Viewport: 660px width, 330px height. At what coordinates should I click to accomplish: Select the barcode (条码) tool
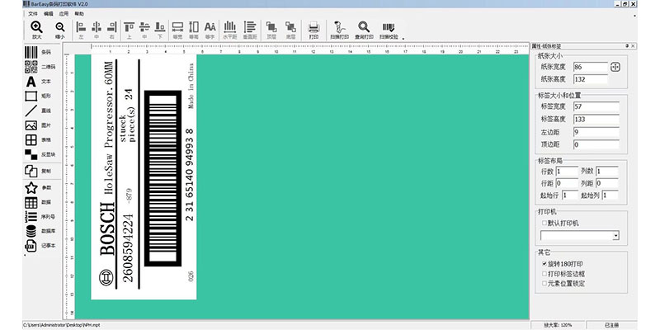tap(31, 52)
